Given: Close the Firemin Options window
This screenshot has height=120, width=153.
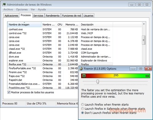Looking at the screenshot, I should pos(148,69).
